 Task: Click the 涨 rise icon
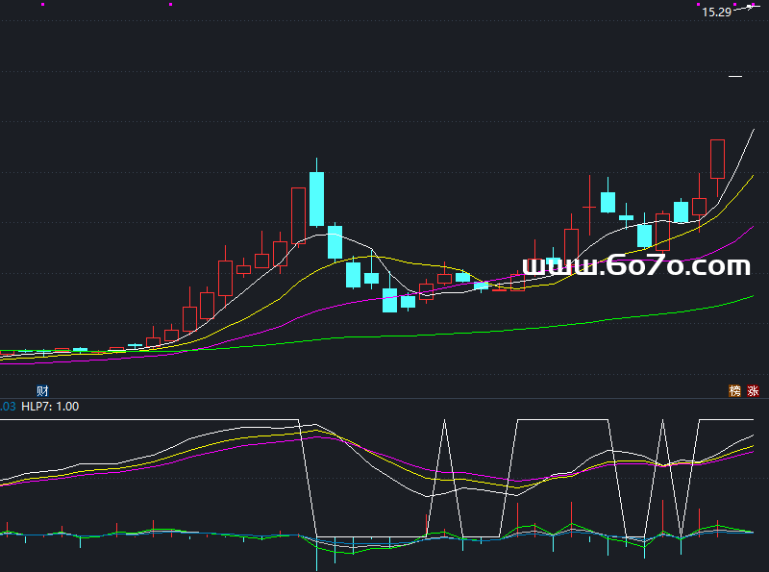click(753, 391)
